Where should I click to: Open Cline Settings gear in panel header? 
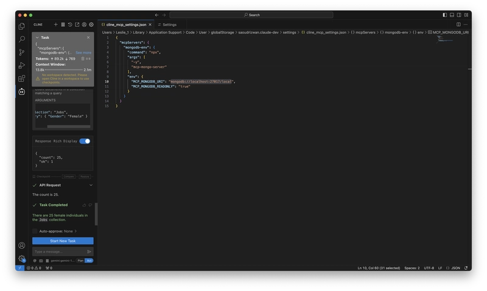pyautogui.click(x=91, y=24)
